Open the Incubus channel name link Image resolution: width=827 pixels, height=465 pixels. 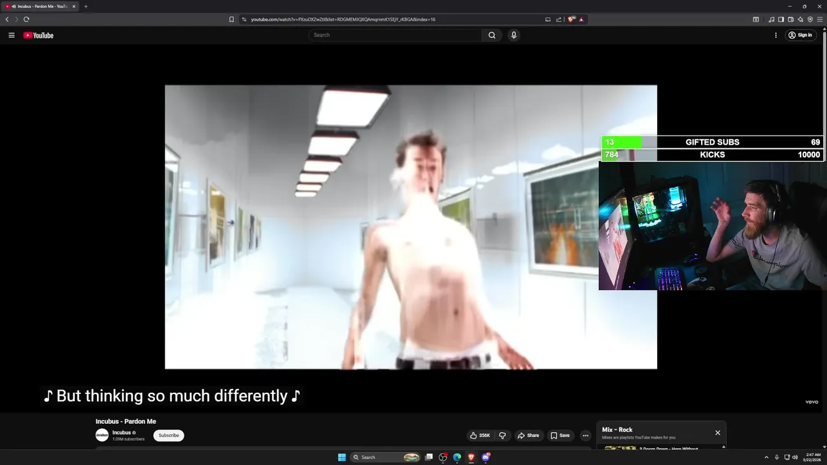point(121,433)
